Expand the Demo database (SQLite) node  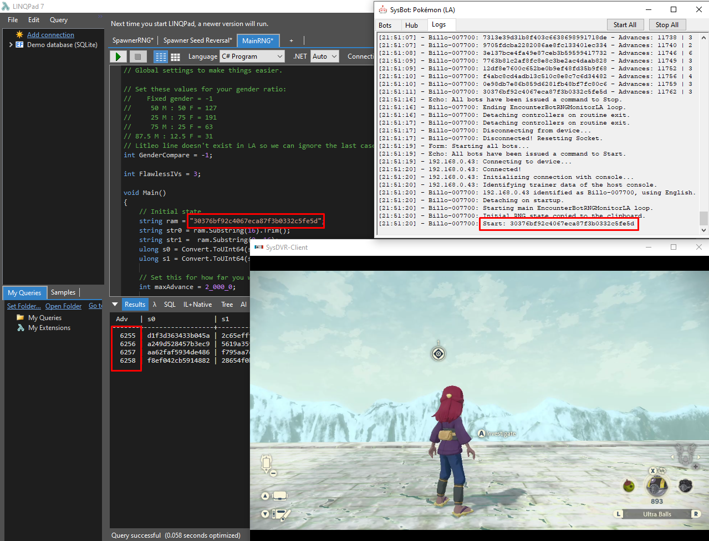(x=11, y=45)
